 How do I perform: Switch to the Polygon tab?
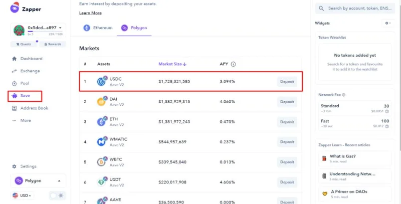tap(134, 28)
